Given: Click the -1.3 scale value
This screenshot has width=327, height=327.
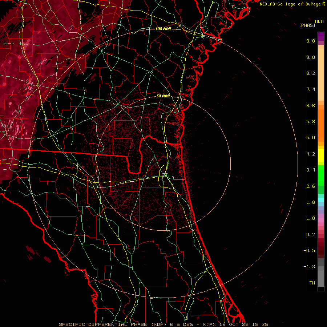Looking at the screenshot, I should 309,267.
